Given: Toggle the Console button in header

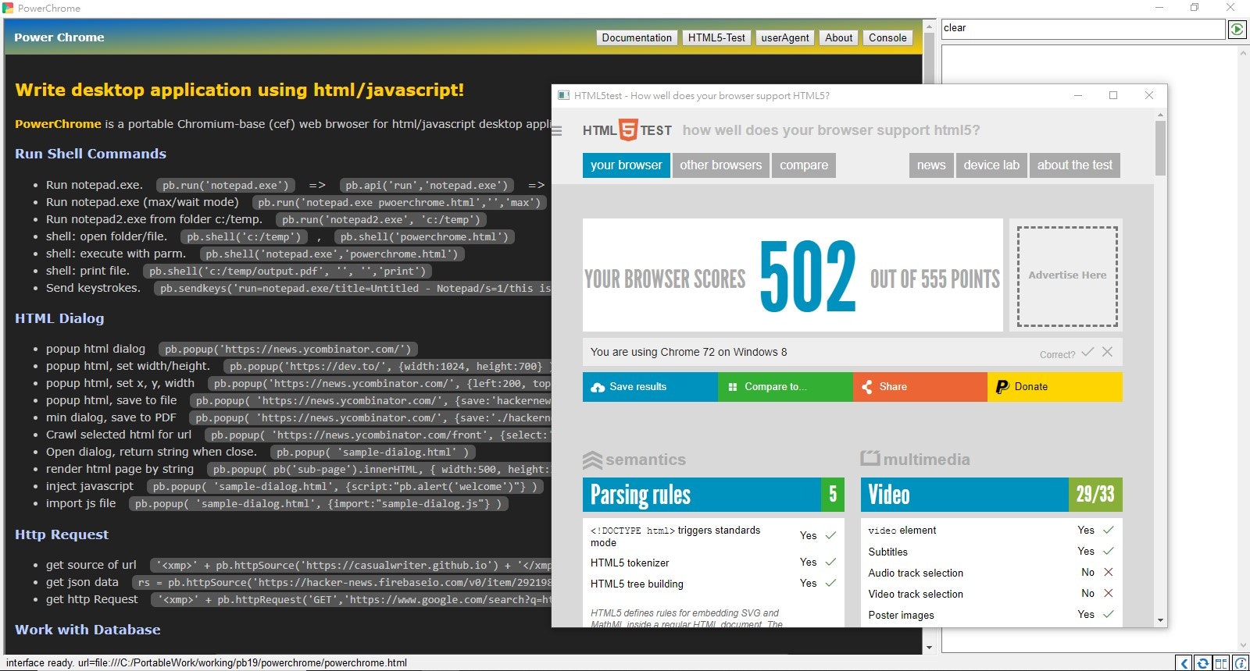Looking at the screenshot, I should point(887,37).
